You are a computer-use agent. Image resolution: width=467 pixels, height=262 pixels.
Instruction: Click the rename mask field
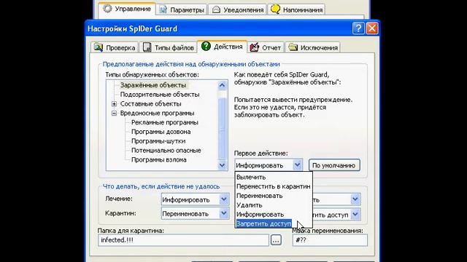(330, 240)
